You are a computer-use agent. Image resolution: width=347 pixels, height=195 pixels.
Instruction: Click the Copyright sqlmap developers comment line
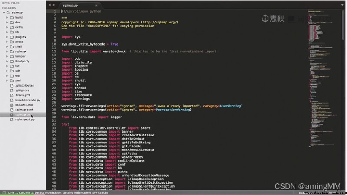click(x=120, y=23)
